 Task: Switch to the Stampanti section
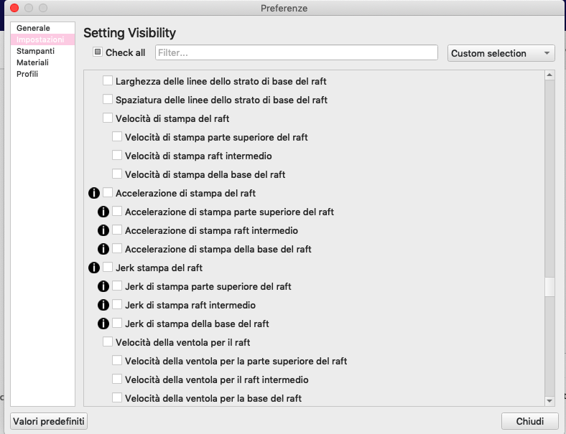pyautogui.click(x=35, y=51)
